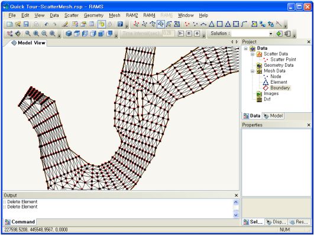This screenshot has width=314, height=235.
Task: Click the zoom out magnifier icon
Action: pyautogui.click(x=44, y=34)
